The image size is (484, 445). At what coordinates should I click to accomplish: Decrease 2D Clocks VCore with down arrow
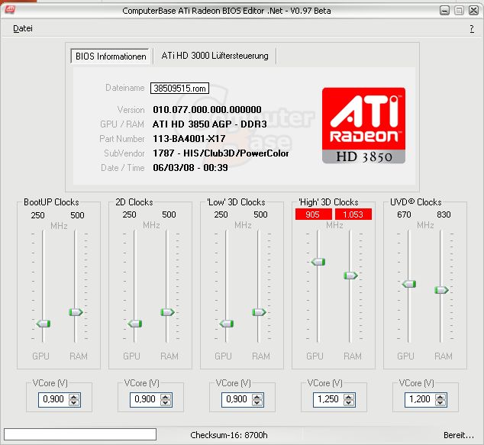click(x=166, y=403)
